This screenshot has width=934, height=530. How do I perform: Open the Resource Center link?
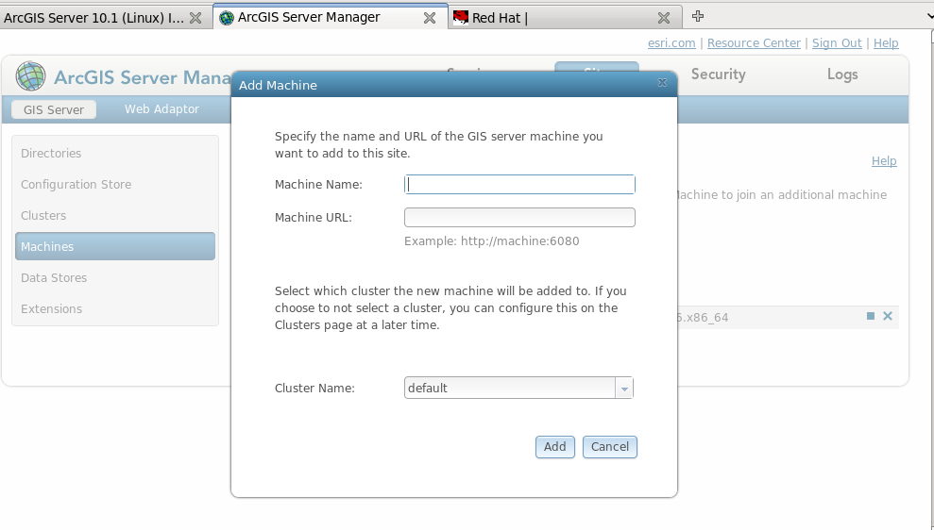[754, 43]
